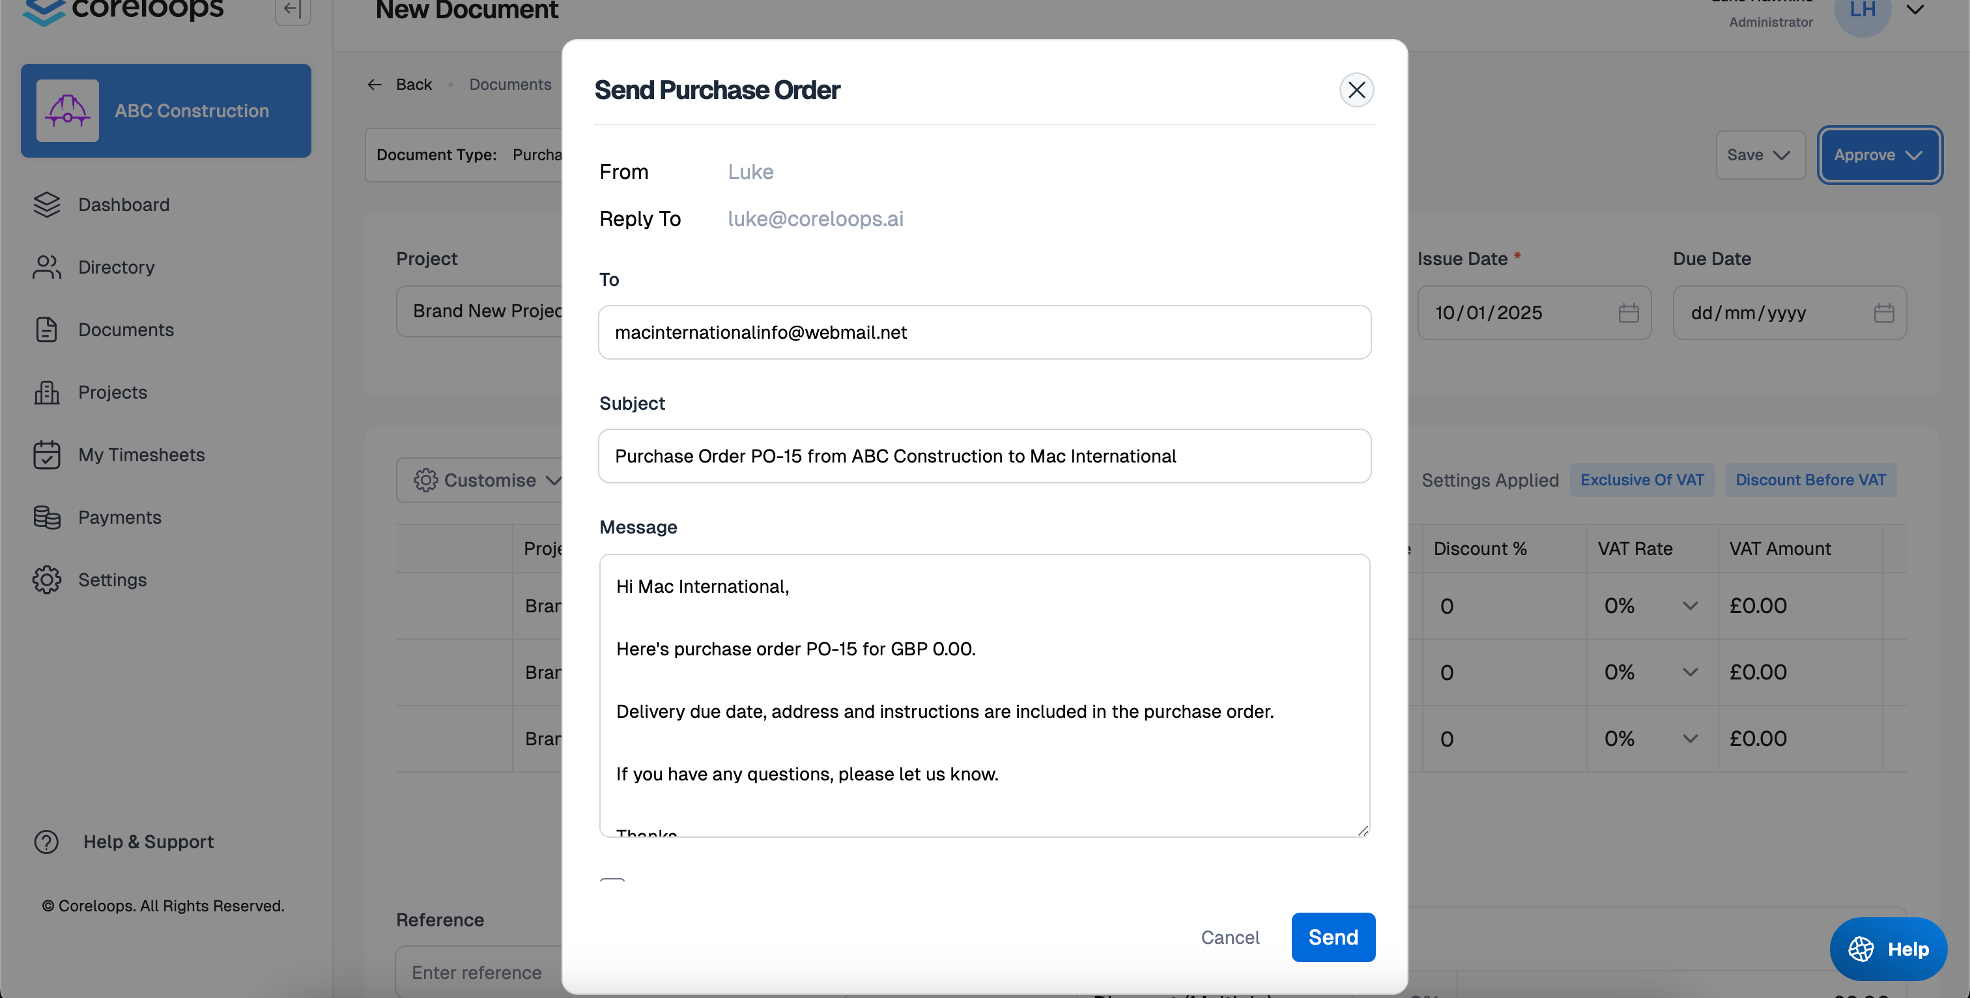Click the Exclusive Of VAT tag
Viewport: 1970px width, 998px height.
click(1642, 480)
